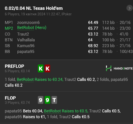Image resolution: width=133 pixels, height=124 pixels.
Task: Click BetRobot Raises to €0.5 flop link
Action: (x=66, y=111)
